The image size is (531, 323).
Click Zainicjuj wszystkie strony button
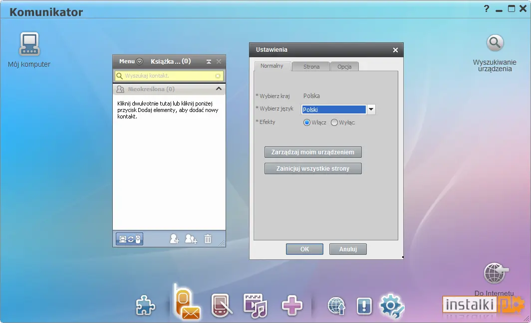(313, 169)
